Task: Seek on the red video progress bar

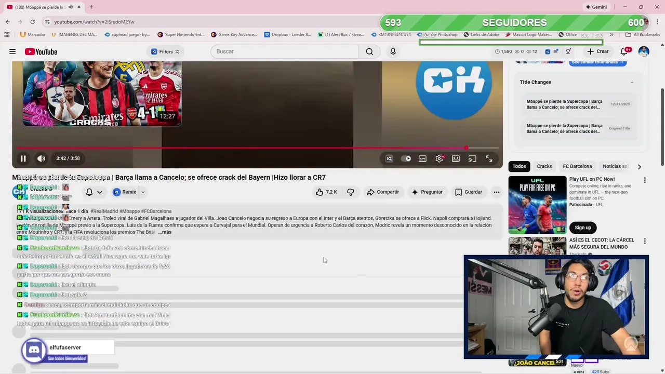Action: click(257, 148)
